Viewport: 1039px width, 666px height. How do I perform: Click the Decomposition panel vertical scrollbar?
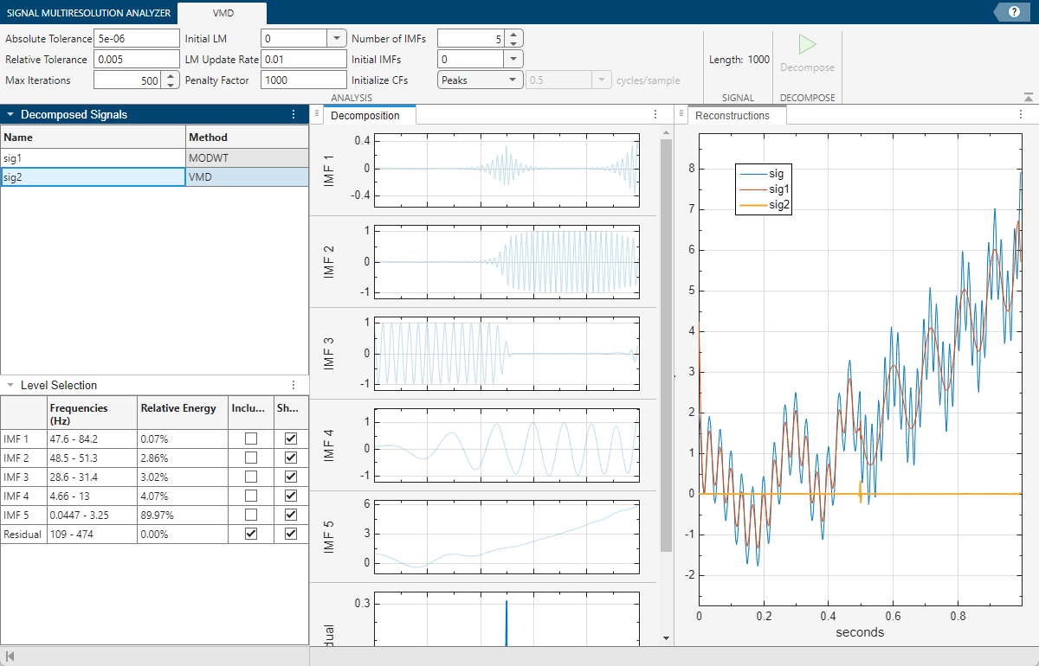[x=665, y=346]
